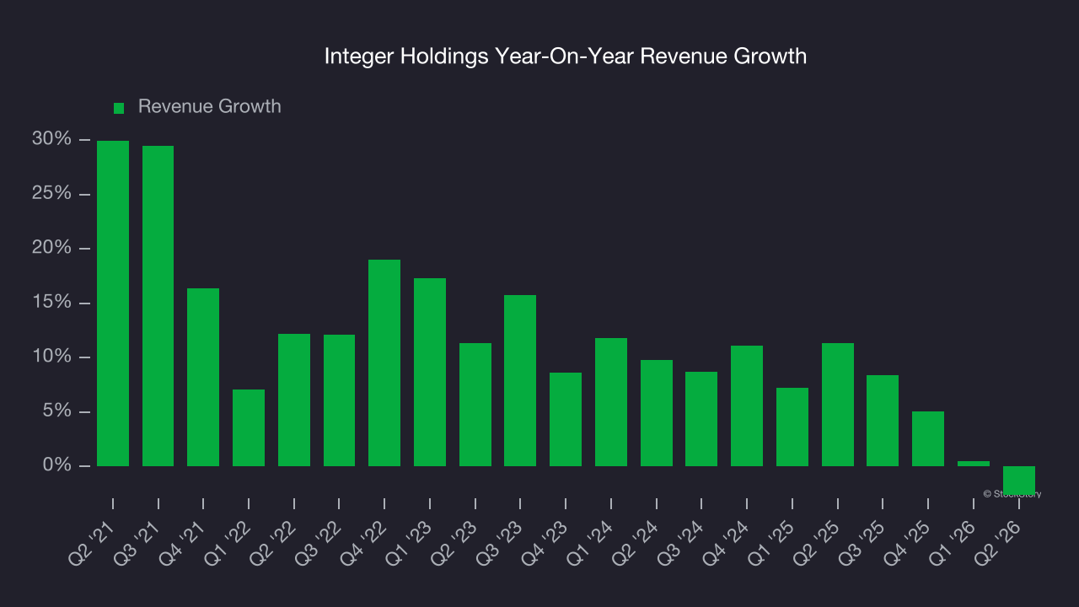Click the '0%' y-axis label
The height and width of the screenshot is (607, 1079).
(x=57, y=466)
